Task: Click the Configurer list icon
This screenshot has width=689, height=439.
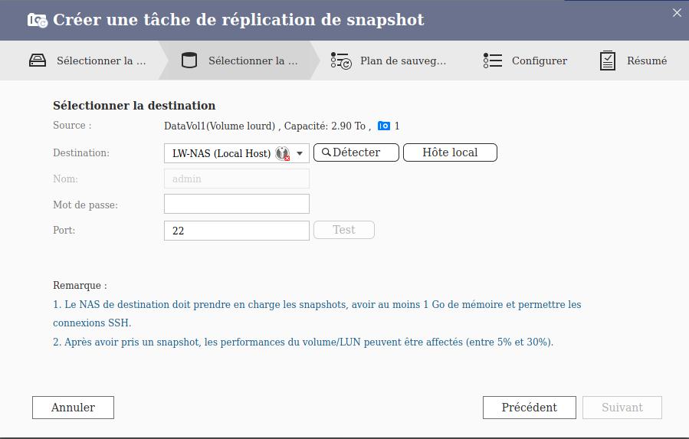Action: (493, 61)
